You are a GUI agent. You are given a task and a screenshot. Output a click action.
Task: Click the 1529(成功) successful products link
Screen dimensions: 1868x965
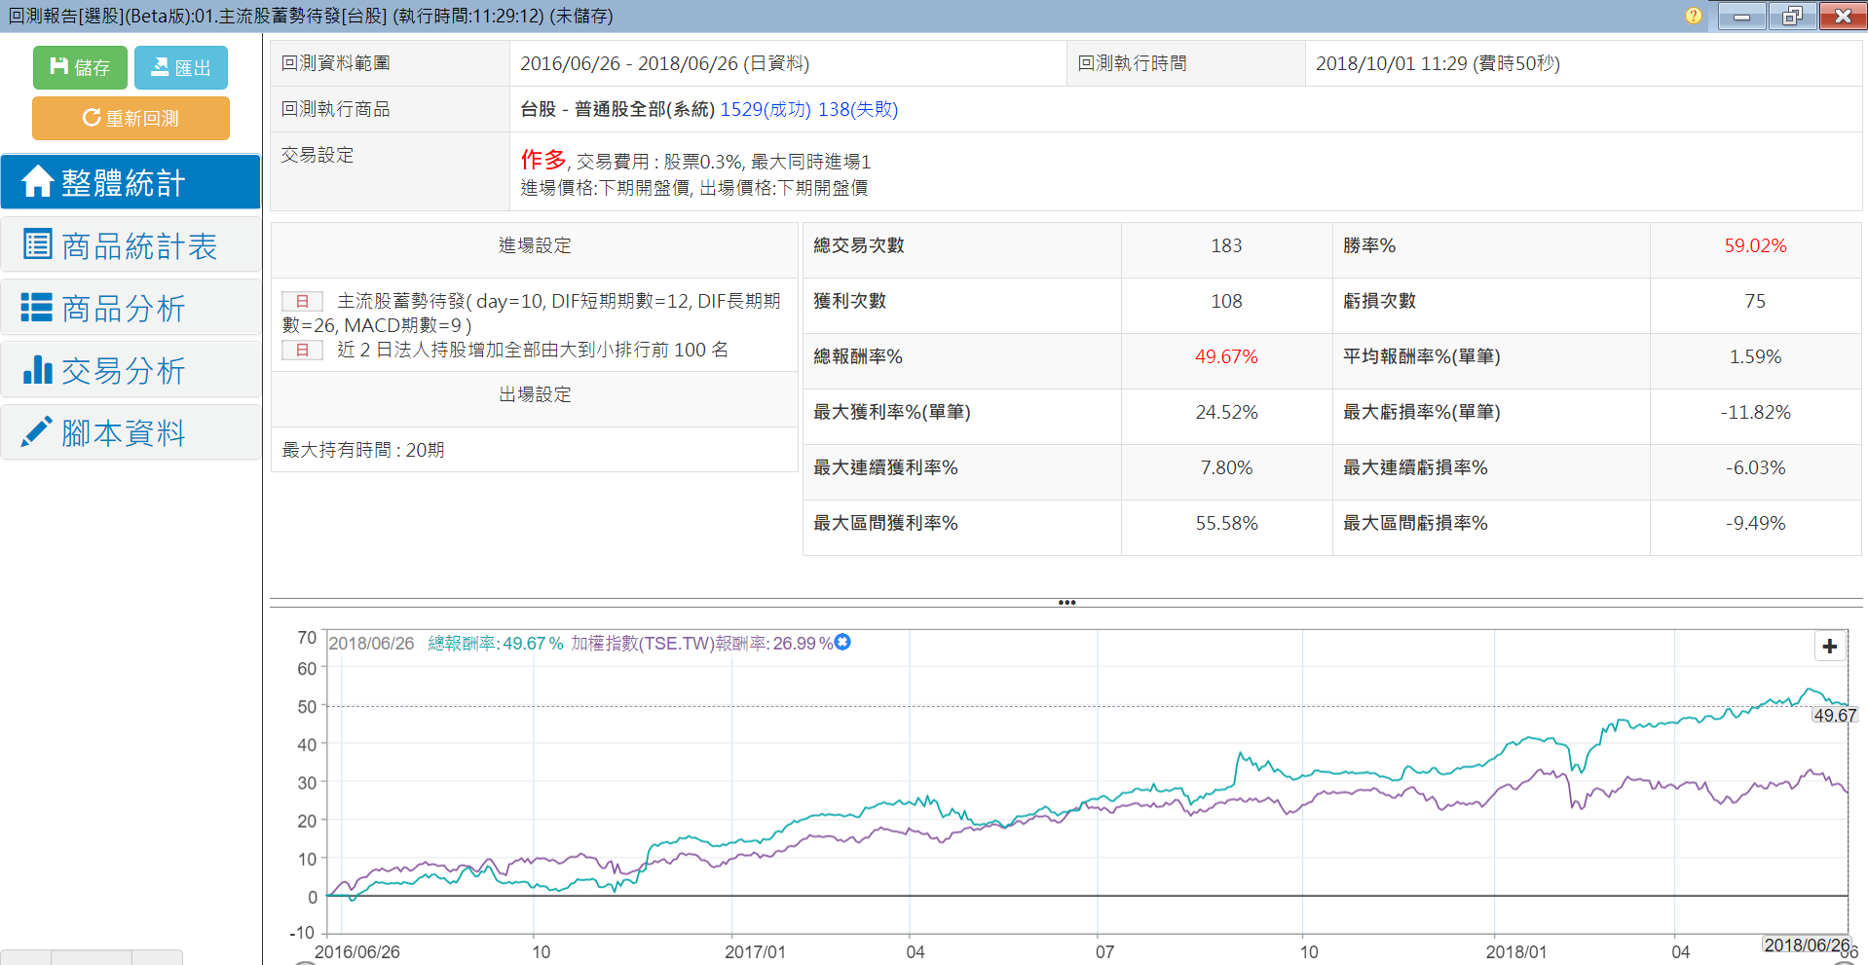pos(765,109)
